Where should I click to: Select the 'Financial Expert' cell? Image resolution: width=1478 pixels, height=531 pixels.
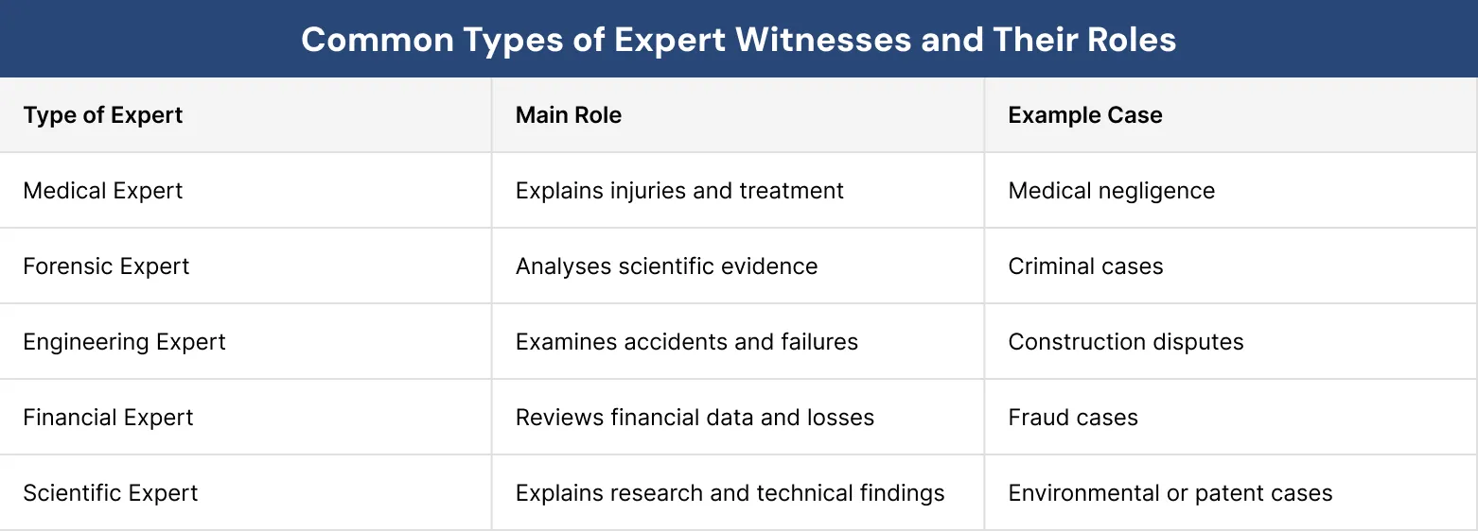108,418
